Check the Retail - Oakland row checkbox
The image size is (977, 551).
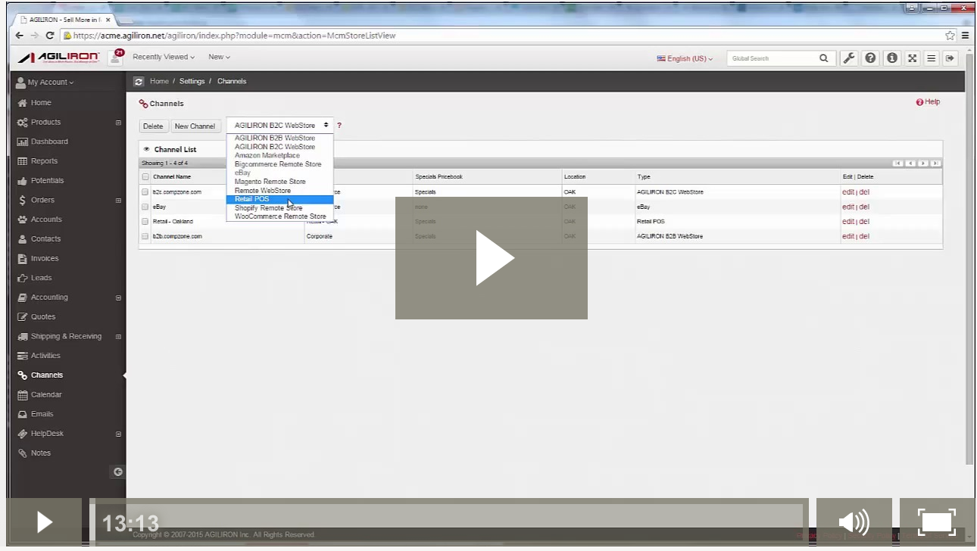145,222
